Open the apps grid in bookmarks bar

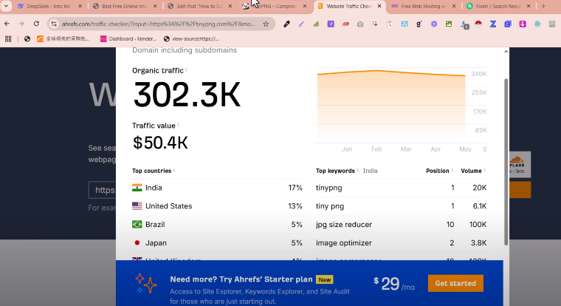point(8,38)
